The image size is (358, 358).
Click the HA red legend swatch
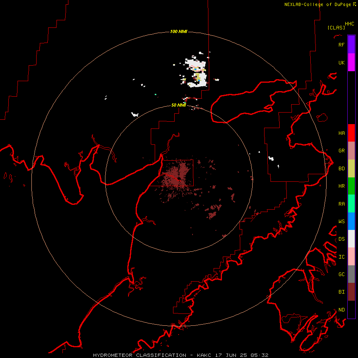coord(351,133)
